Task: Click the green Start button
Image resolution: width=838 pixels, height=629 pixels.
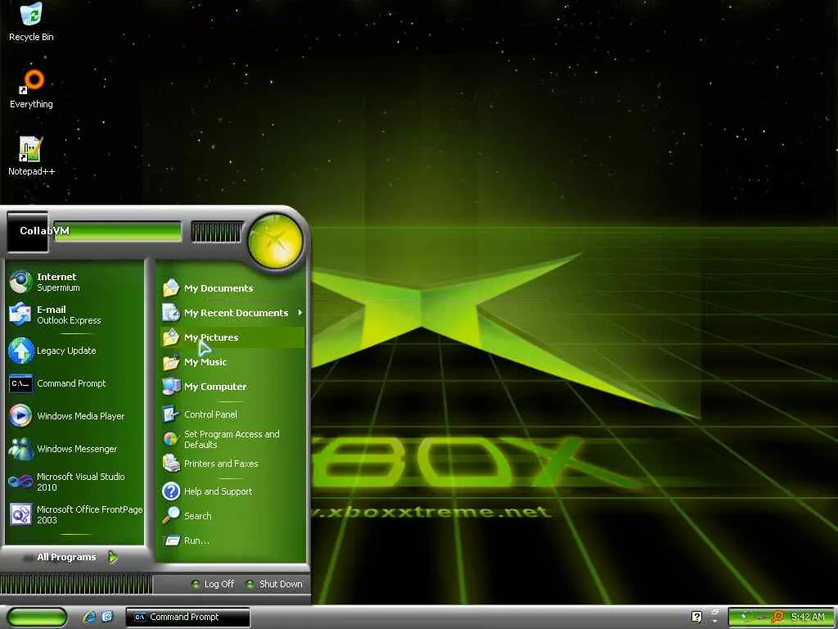Action: pyautogui.click(x=36, y=617)
